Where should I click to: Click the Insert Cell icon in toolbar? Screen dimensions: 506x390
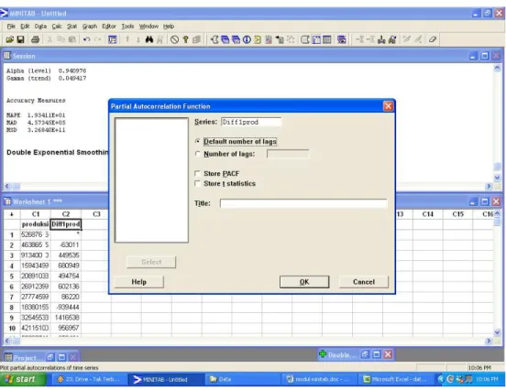tap(360, 39)
